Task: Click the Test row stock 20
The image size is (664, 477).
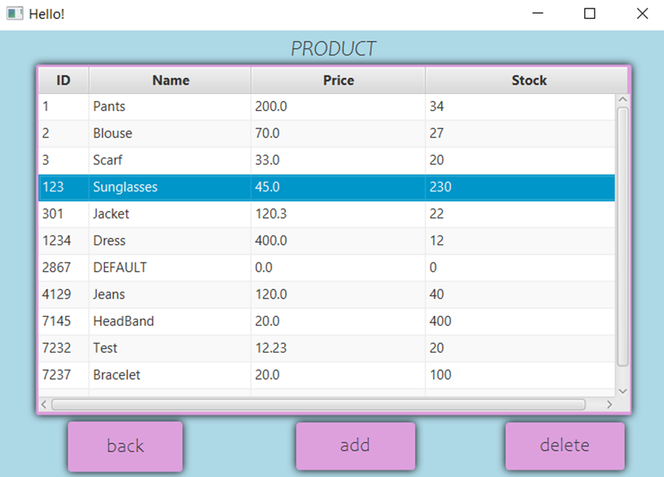Action: pos(520,348)
